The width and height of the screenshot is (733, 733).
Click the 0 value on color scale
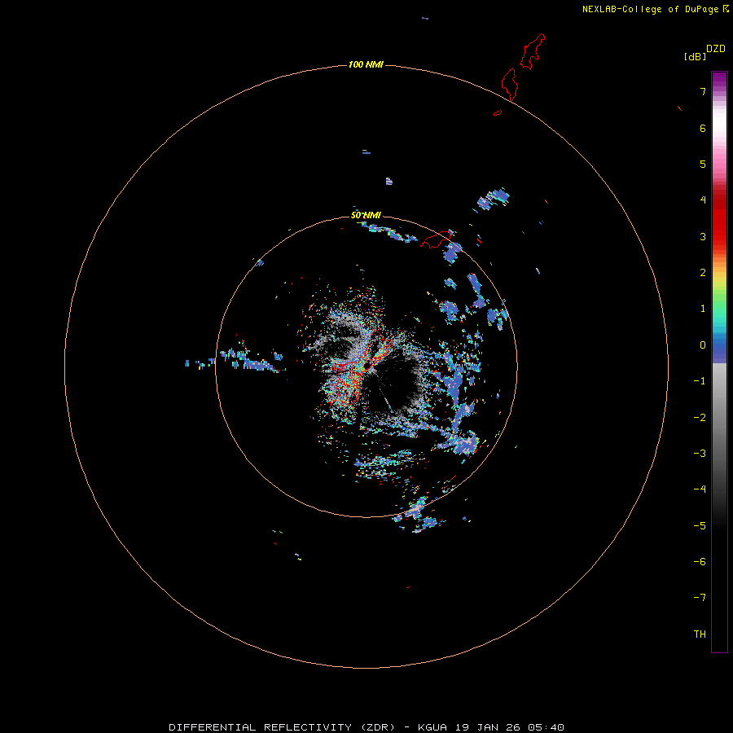click(702, 345)
